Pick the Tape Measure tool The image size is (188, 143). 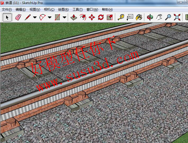coord(121,17)
